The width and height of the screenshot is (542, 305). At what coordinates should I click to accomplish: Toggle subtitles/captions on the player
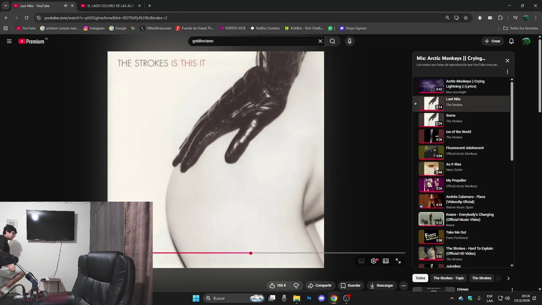tap(362, 261)
